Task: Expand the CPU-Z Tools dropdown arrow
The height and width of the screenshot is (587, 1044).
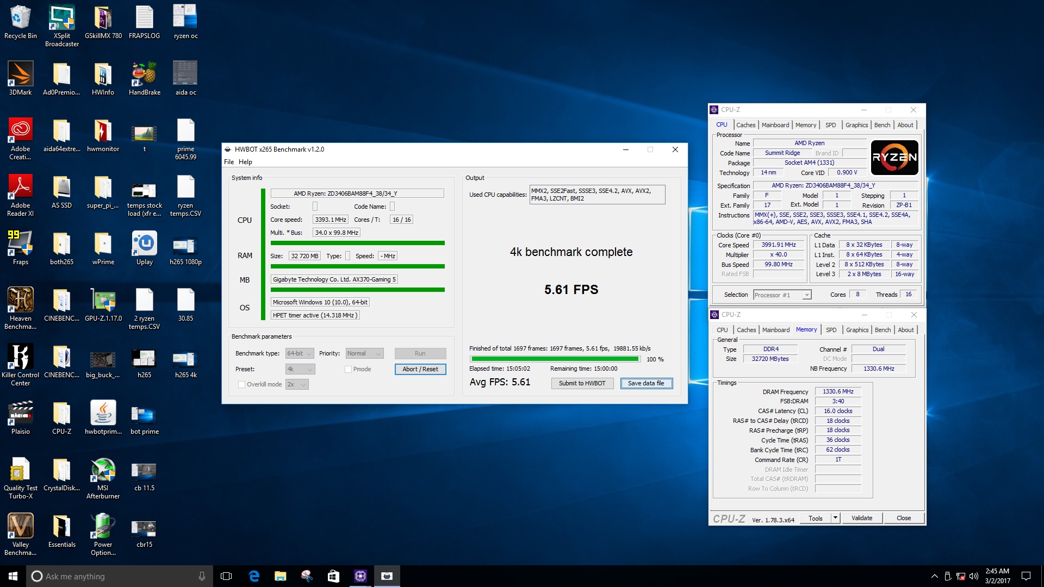Action: click(x=835, y=518)
